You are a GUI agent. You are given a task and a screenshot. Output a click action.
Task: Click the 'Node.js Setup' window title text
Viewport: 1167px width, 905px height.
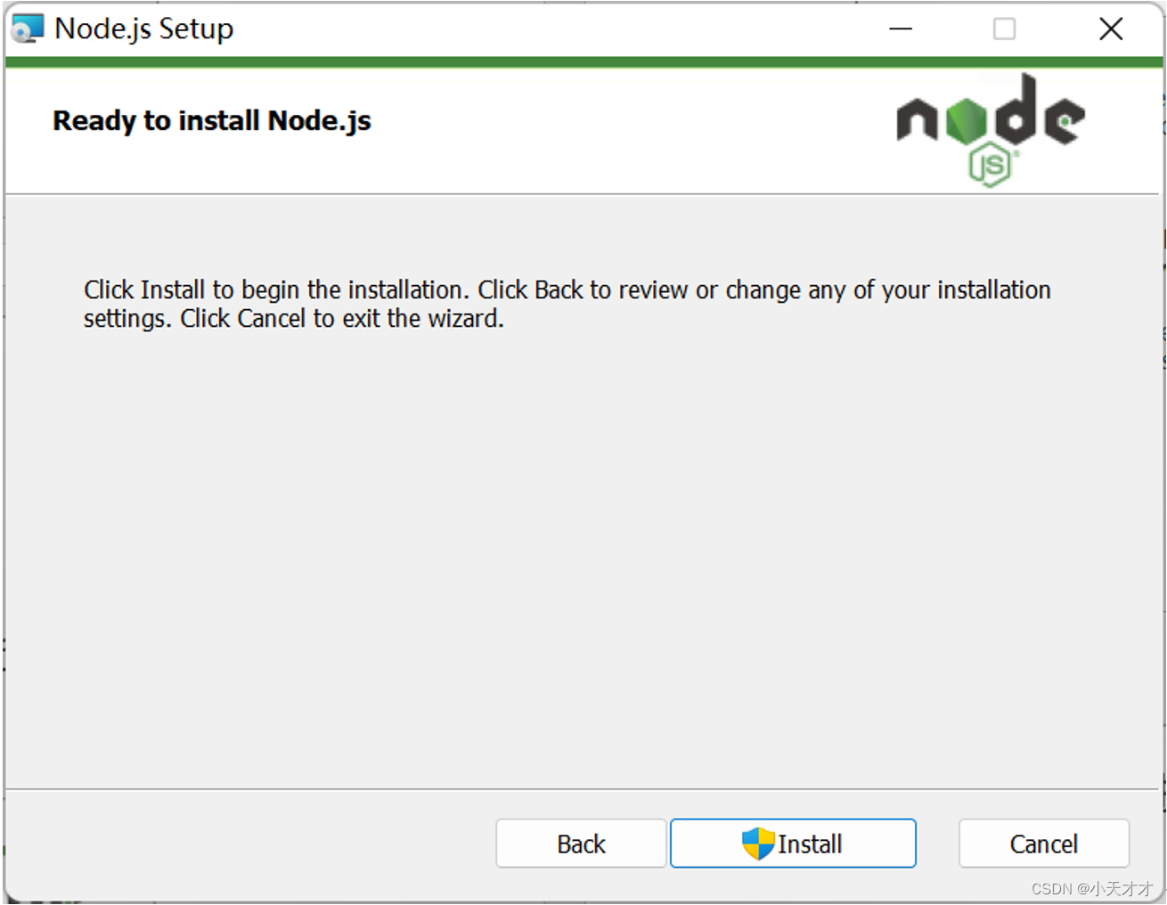(x=143, y=29)
